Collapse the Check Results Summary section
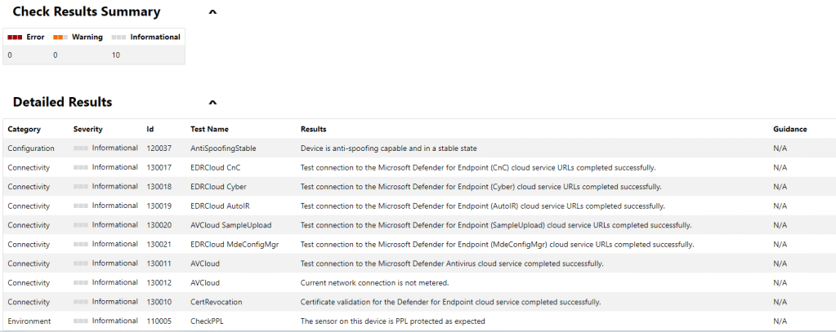Image resolution: width=836 pixels, height=332 pixels. point(212,12)
